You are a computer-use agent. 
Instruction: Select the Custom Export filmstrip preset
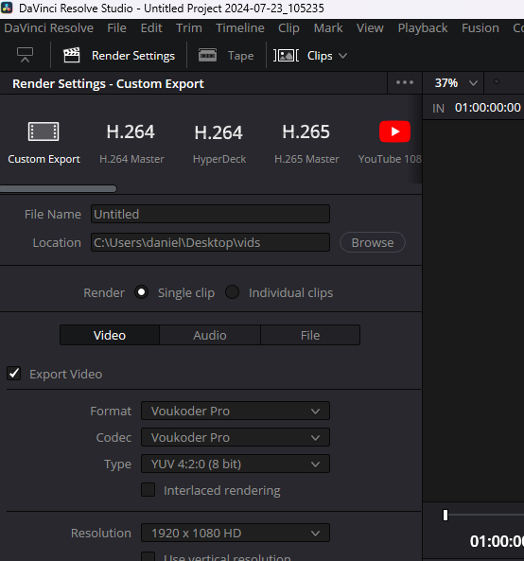tap(44, 131)
